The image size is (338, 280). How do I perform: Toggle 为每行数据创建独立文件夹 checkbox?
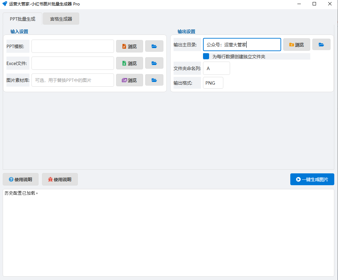point(206,56)
